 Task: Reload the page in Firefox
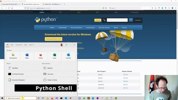point(9,8)
